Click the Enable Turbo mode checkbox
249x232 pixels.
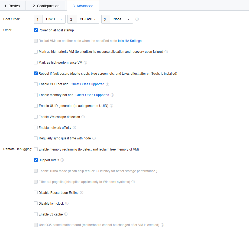[36, 171]
